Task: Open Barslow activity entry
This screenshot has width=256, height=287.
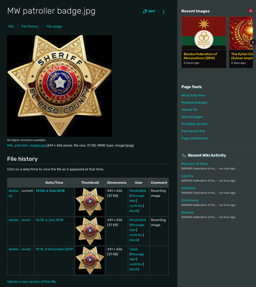Action: (187, 212)
